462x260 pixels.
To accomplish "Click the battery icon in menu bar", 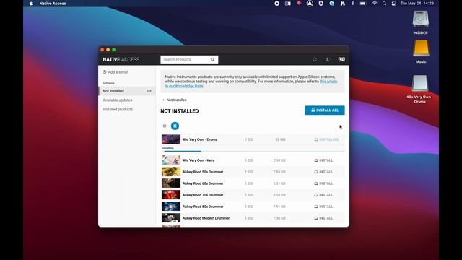I will [x=363, y=4].
